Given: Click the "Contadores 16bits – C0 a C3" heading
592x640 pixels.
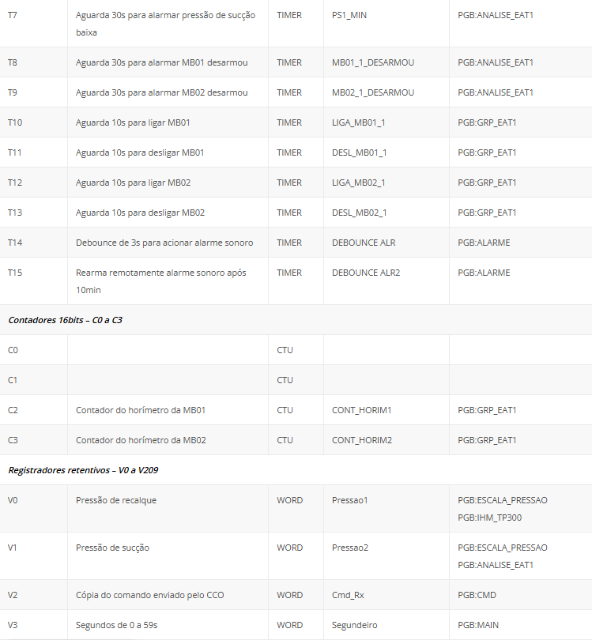Looking at the screenshot, I should coord(65,320).
